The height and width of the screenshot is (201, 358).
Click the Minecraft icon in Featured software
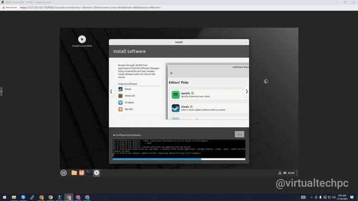(120, 95)
